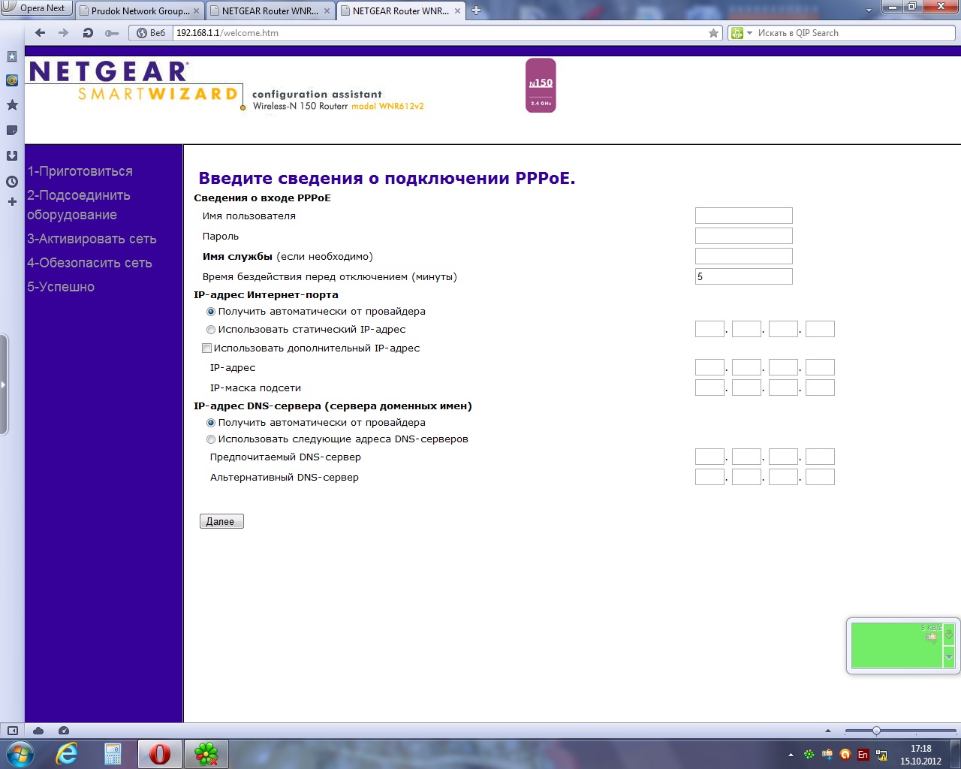Open a new tab with plus button

[476, 11]
